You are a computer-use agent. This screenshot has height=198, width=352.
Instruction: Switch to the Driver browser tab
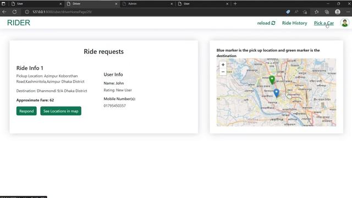coord(92,4)
